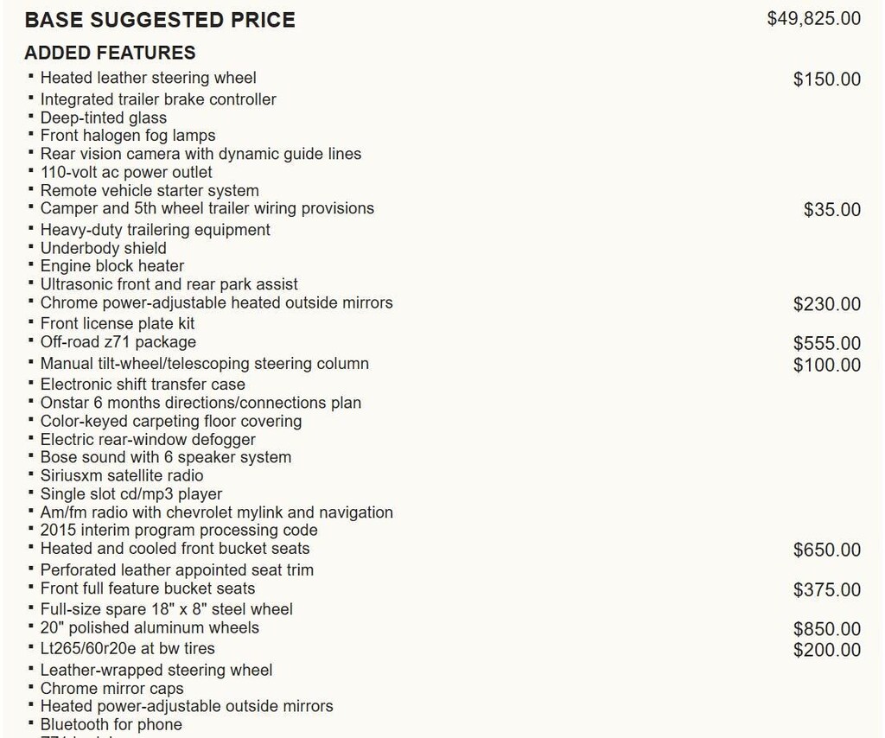The image size is (885, 738).
Task: Click the Remote vehicle starter system entry
Action: pyautogui.click(x=150, y=190)
